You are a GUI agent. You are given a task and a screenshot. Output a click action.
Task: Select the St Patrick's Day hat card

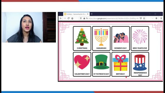pyautogui.click(x=101, y=64)
